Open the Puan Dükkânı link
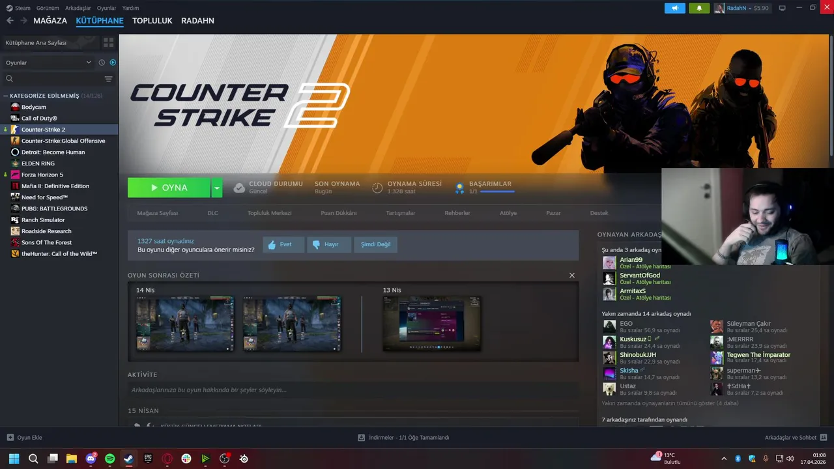The height and width of the screenshot is (469, 834). [339, 213]
